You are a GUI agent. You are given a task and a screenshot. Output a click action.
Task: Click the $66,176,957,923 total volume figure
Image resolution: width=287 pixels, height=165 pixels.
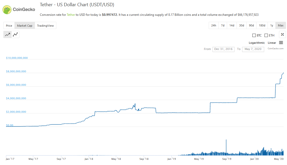(x=248, y=15)
